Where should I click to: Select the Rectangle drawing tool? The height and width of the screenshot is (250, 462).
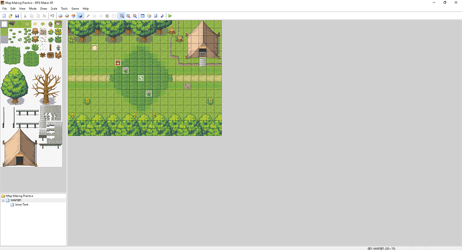(x=94, y=16)
